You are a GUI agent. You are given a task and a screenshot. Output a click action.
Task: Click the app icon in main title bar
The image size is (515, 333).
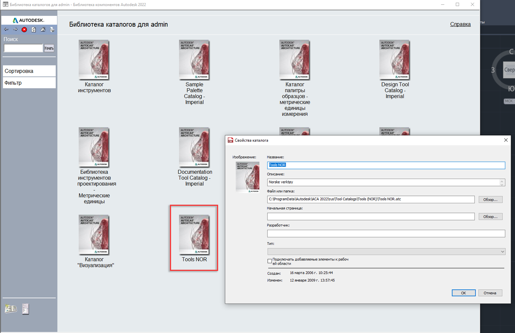click(x=6, y=4)
